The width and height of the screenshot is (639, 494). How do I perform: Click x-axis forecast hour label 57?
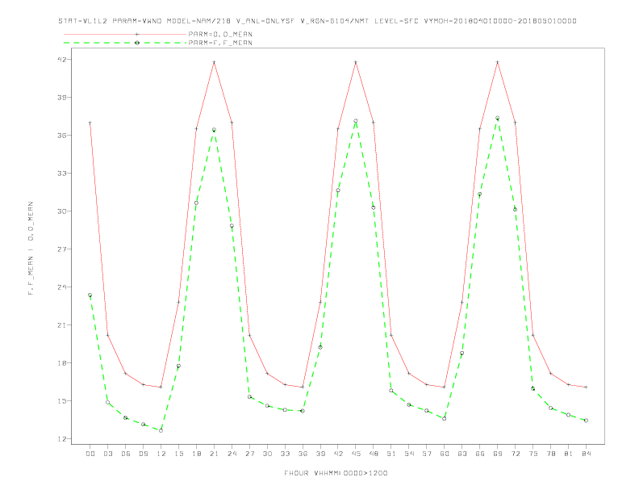(x=427, y=454)
